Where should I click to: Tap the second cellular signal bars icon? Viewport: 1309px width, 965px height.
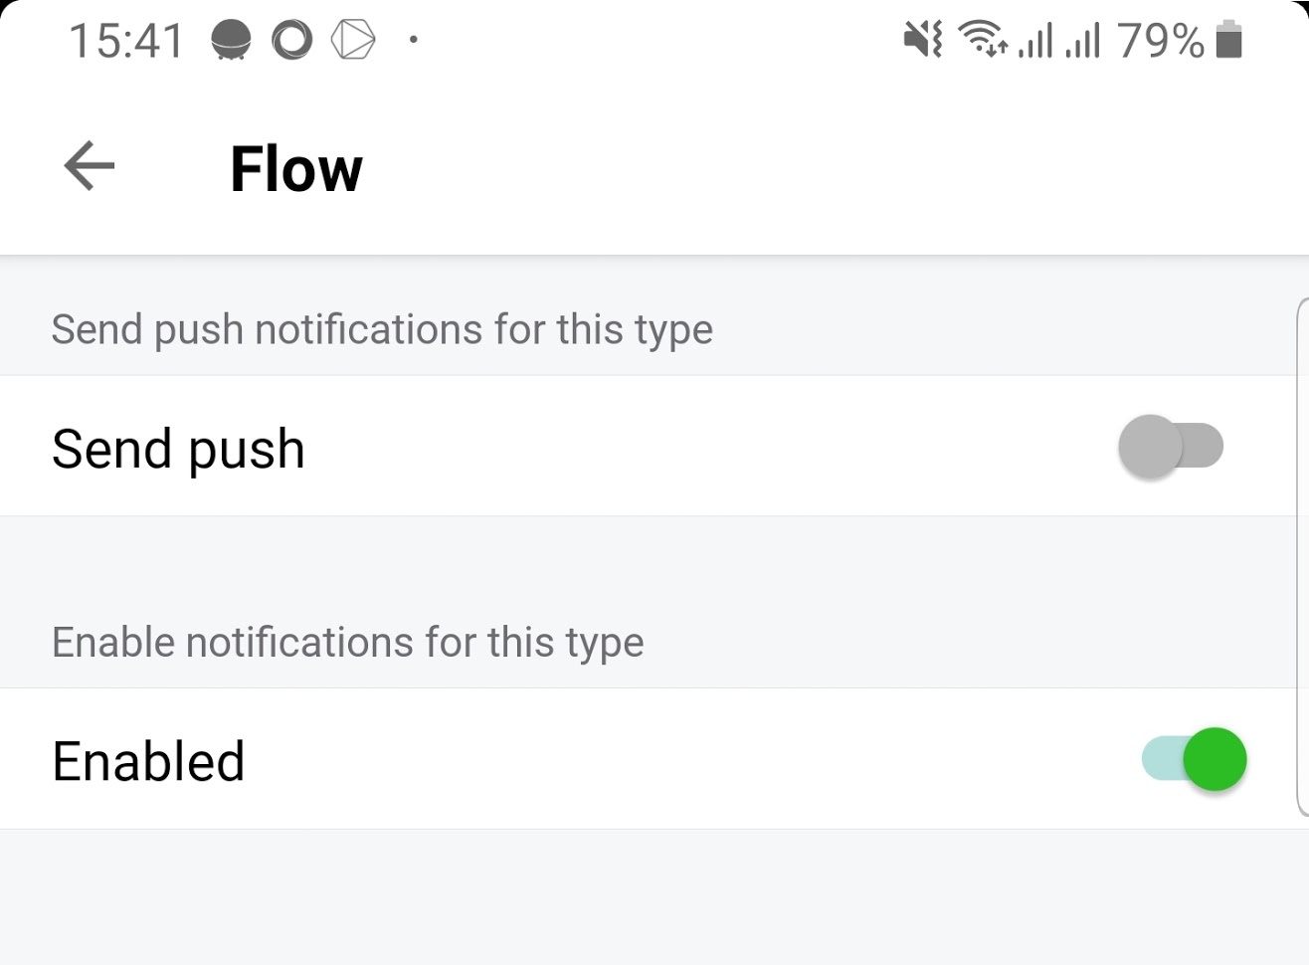coord(1082,41)
